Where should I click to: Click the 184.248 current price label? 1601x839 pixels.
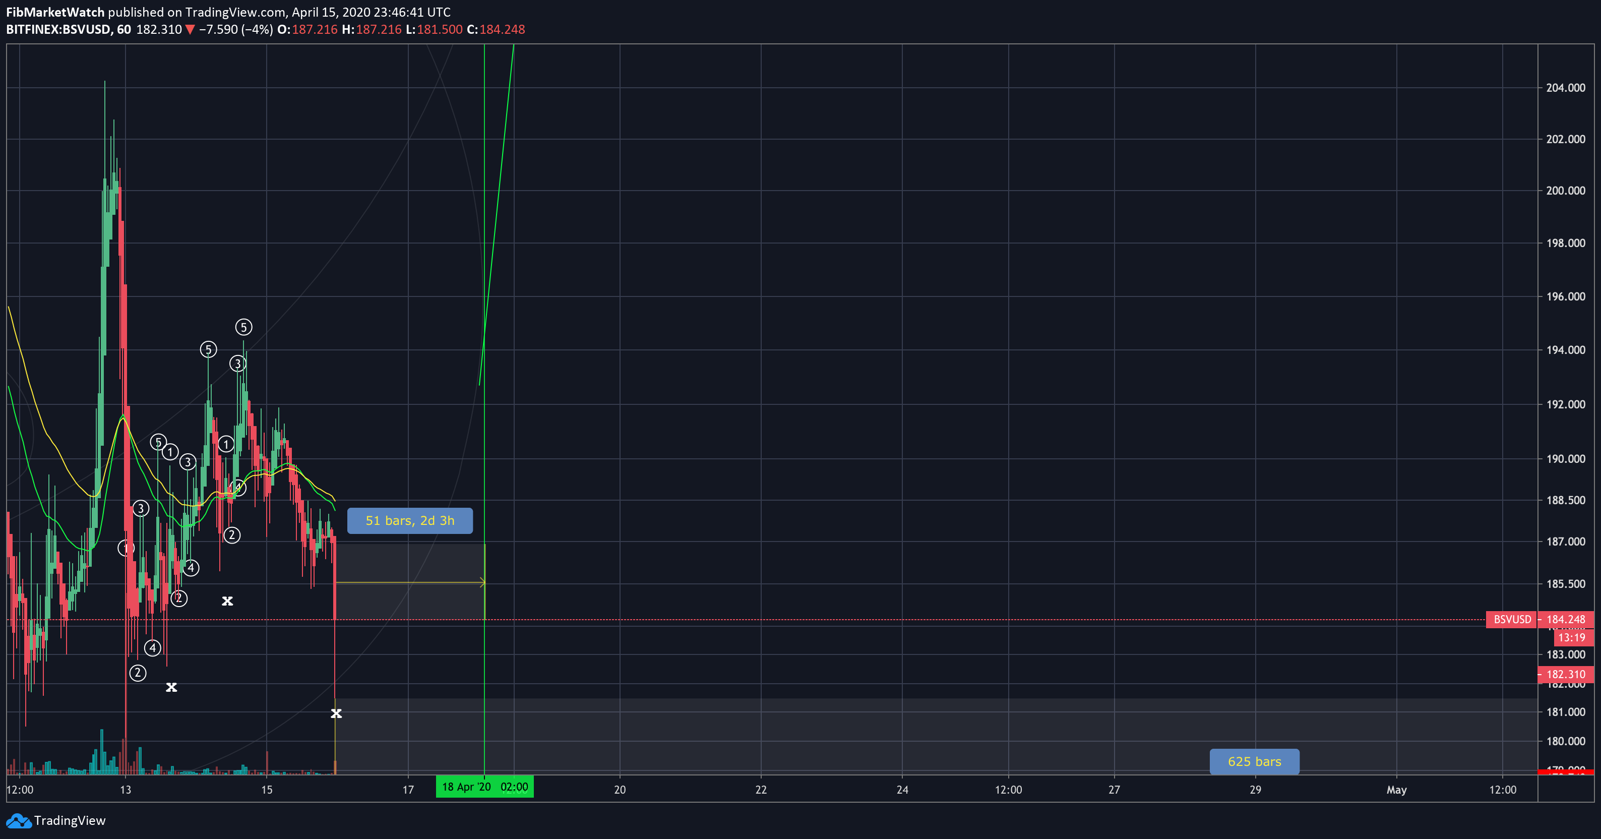tap(1566, 620)
